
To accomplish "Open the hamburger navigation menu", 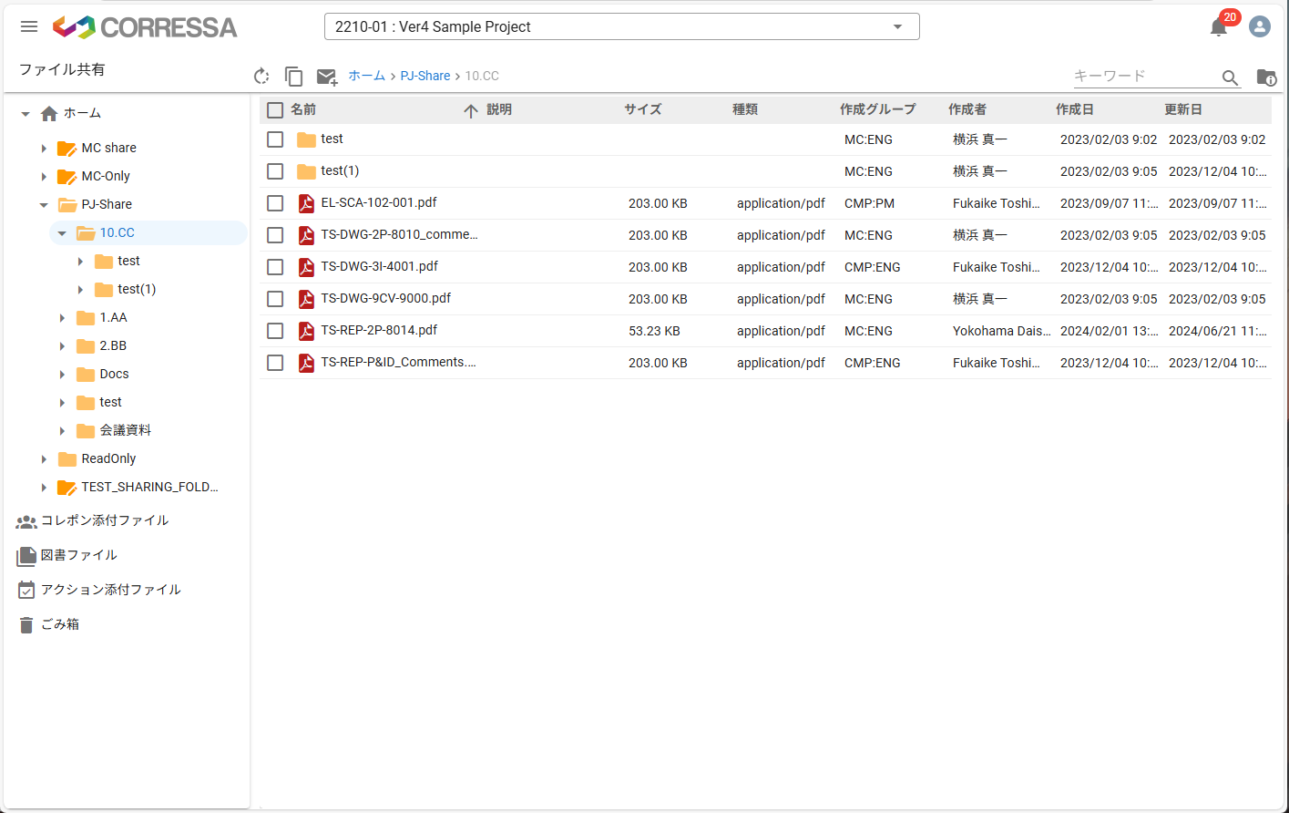I will pos(28,26).
